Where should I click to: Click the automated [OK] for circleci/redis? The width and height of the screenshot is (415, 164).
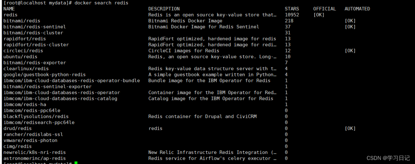pos(350,51)
